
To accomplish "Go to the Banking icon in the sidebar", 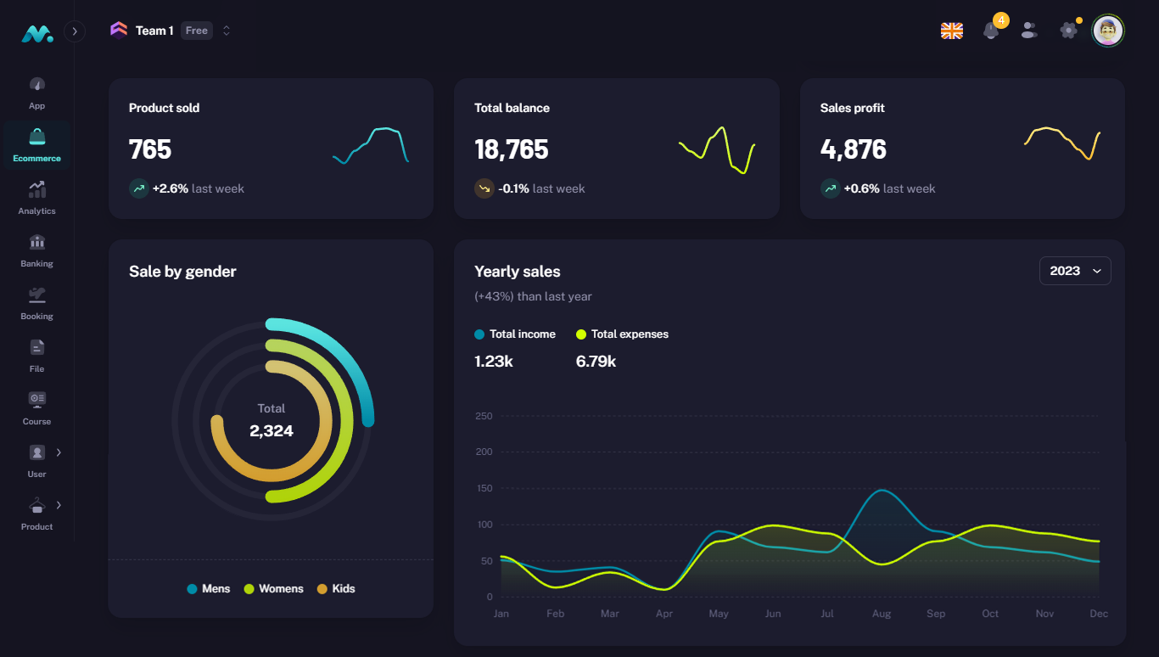I will [37, 242].
